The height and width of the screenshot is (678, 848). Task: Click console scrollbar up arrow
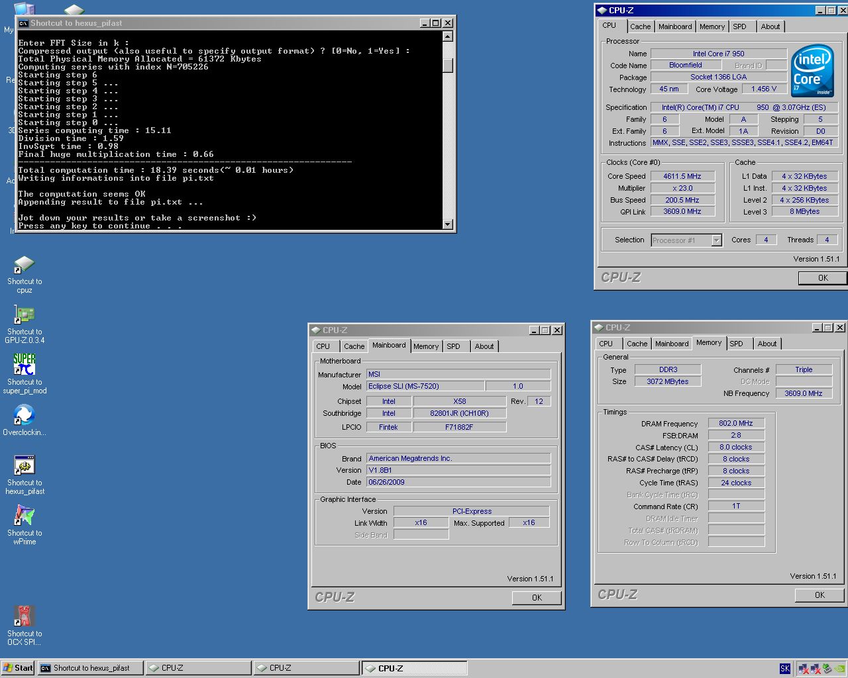448,36
